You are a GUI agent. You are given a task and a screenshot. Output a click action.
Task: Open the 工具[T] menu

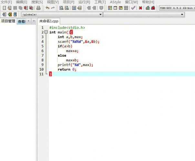100,2
